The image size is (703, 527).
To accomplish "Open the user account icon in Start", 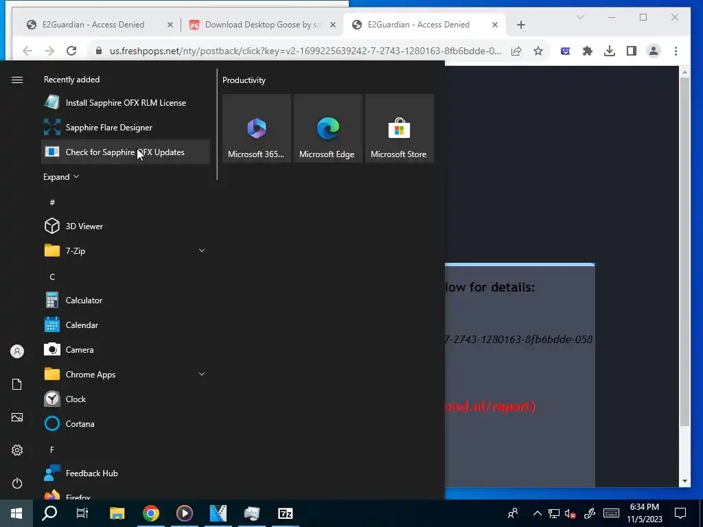I will [17, 351].
